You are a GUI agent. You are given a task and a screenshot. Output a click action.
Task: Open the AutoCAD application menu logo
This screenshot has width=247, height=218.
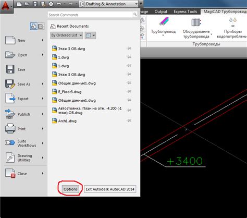[6, 6]
